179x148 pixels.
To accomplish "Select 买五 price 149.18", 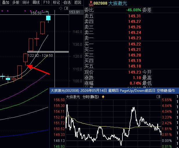I will pos(135,66).
